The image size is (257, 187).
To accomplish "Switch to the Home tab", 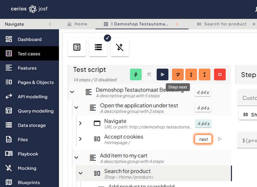I will [x=77, y=24].
